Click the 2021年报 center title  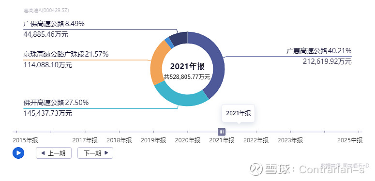(187, 67)
